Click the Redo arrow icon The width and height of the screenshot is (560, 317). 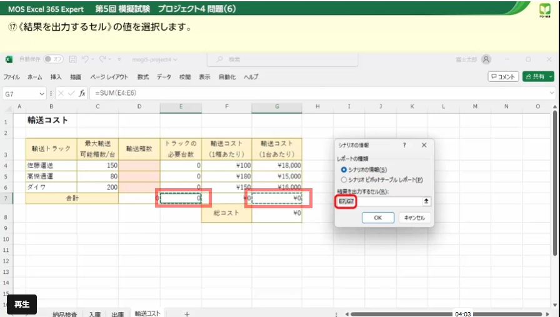[102, 59]
